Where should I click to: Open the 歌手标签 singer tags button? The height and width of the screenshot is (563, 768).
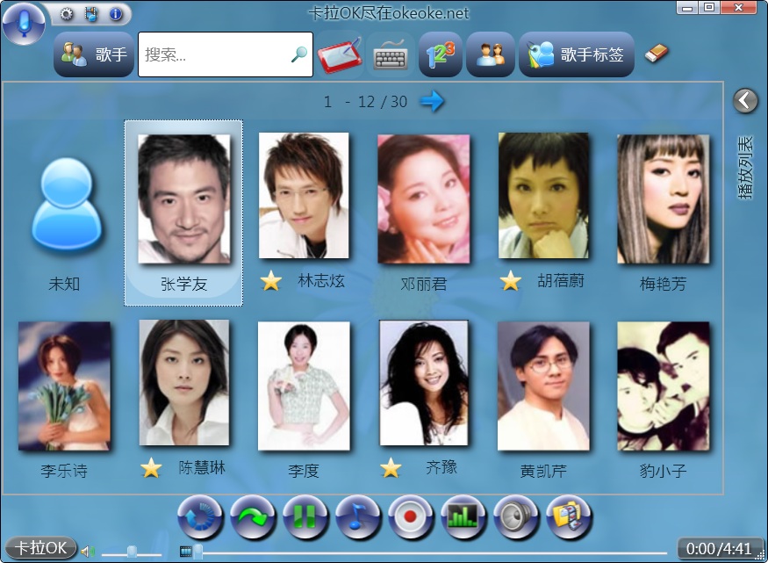pyautogui.click(x=577, y=54)
